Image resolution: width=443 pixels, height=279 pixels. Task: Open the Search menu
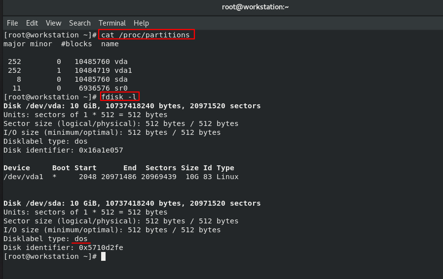click(80, 23)
